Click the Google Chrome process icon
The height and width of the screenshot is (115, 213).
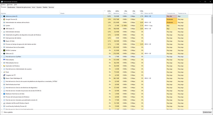(4, 19)
